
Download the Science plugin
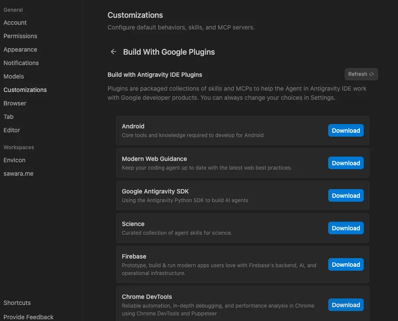[346, 228]
